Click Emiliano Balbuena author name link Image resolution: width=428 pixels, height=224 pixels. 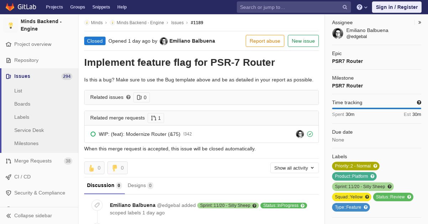(192, 41)
